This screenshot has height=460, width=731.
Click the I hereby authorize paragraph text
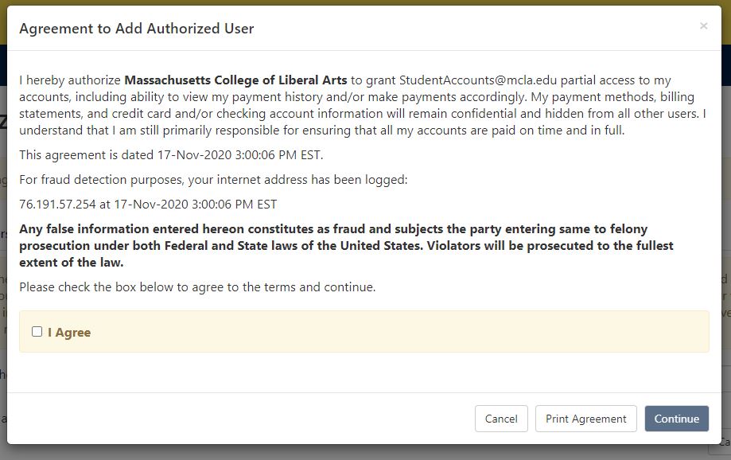pyautogui.click(x=363, y=105)
